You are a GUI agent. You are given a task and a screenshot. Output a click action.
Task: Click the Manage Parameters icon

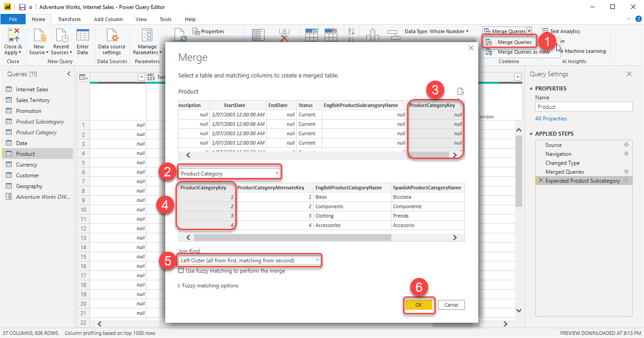point(147,36)
